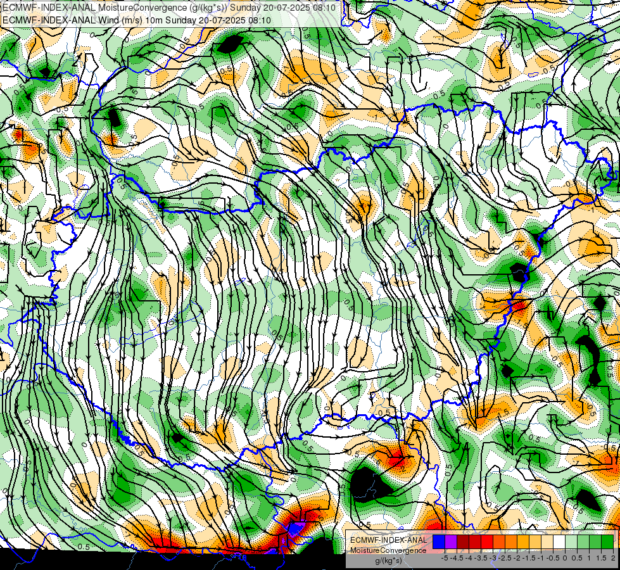Pick the legend swatch between 1 and 1.5
The height and width of the screenshot is (570, 620).
click(595, 542)
